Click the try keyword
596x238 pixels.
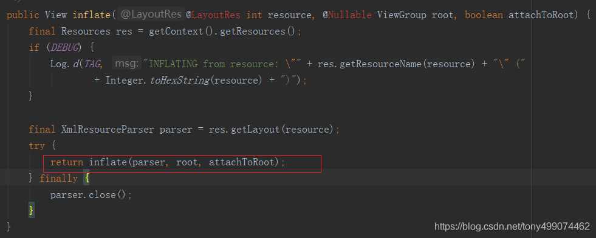[x=37, y=146]
